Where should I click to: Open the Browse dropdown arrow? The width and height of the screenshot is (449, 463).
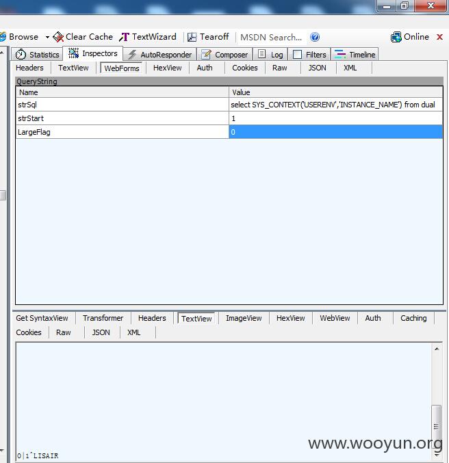tap(47, 37)
